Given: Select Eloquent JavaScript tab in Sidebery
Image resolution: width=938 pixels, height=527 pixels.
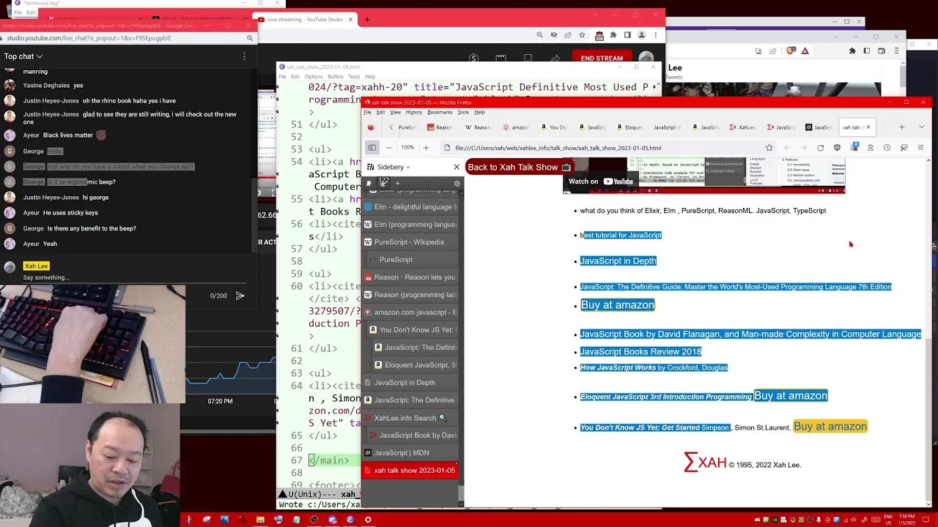Looking at the screenshot, I should pos(414,365).
